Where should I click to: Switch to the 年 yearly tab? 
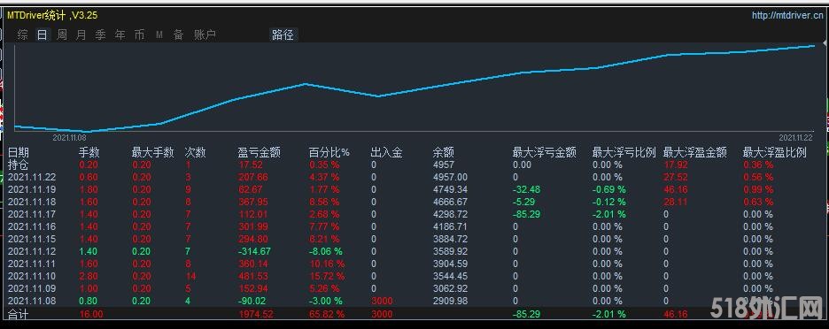pos(120,34)
